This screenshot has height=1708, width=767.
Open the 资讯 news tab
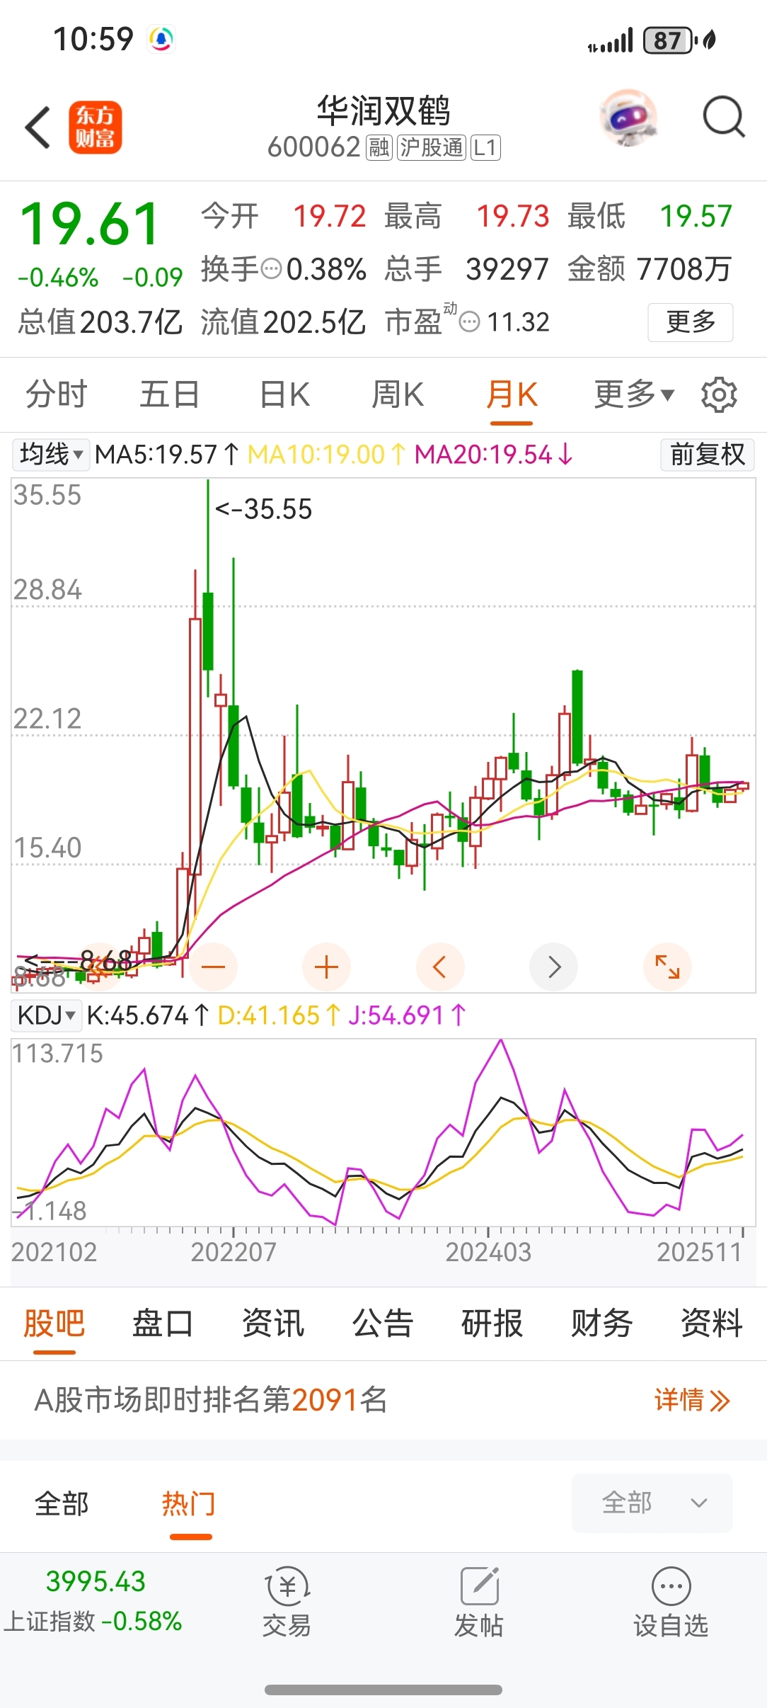click(x=273, y=1323)
